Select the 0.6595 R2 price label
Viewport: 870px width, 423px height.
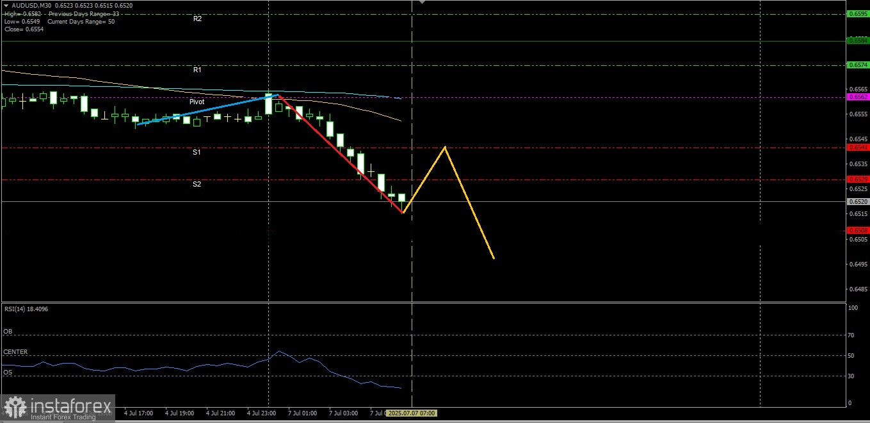click(857, 13)
